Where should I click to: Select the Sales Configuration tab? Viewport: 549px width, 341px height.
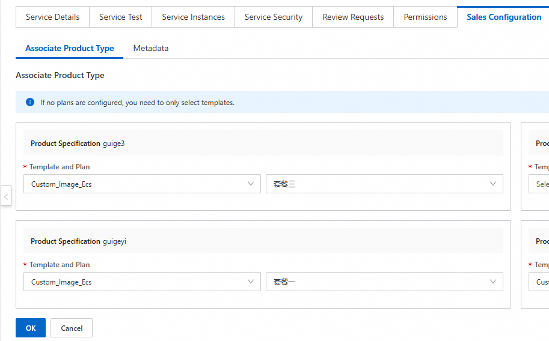pos(504,17)
